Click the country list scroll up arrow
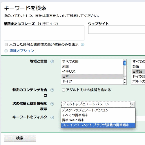Viewport: 145px width, 145px height. (125, 79)
